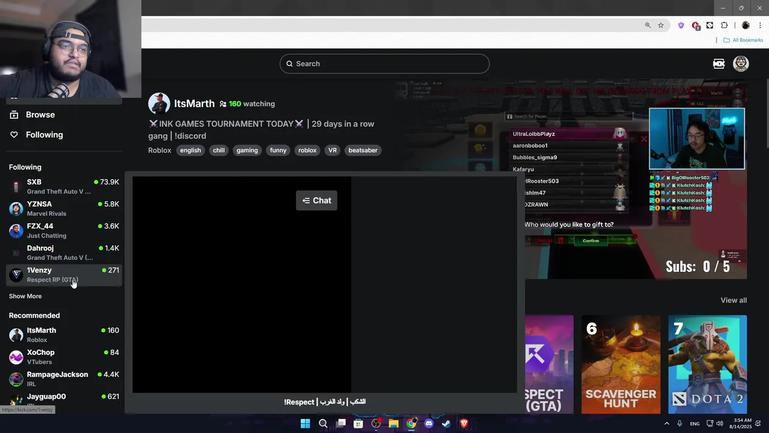Open Dota 2 category card
This screenshot has height=433, width=769.
(708, 364)
